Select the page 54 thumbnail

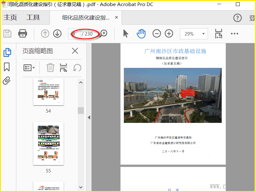click(49, 92)
